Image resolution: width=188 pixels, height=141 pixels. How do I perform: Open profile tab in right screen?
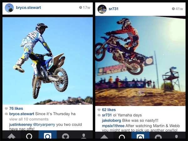[x=176, y=136]
